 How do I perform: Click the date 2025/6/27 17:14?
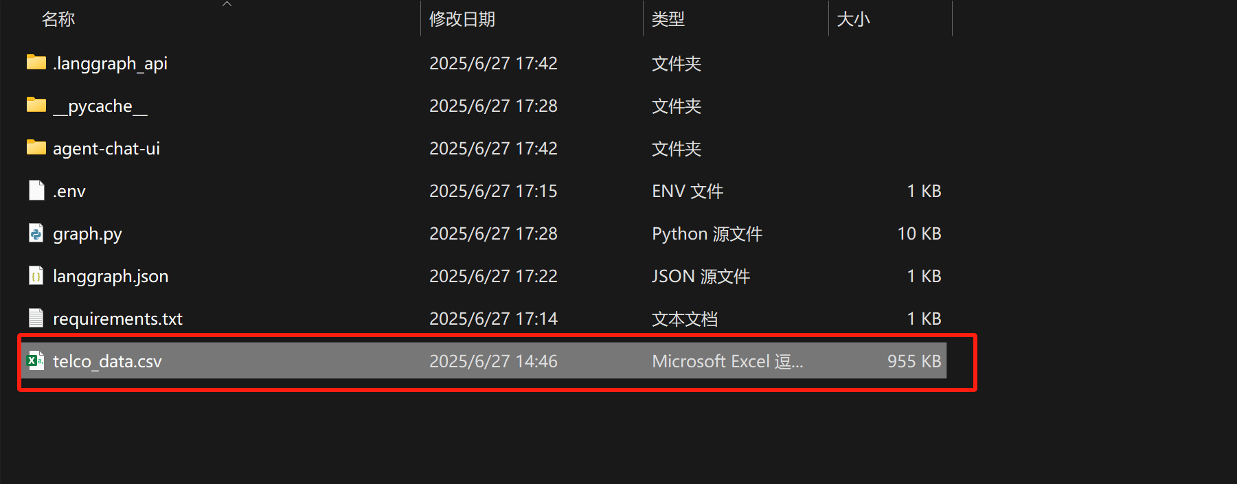493,319
